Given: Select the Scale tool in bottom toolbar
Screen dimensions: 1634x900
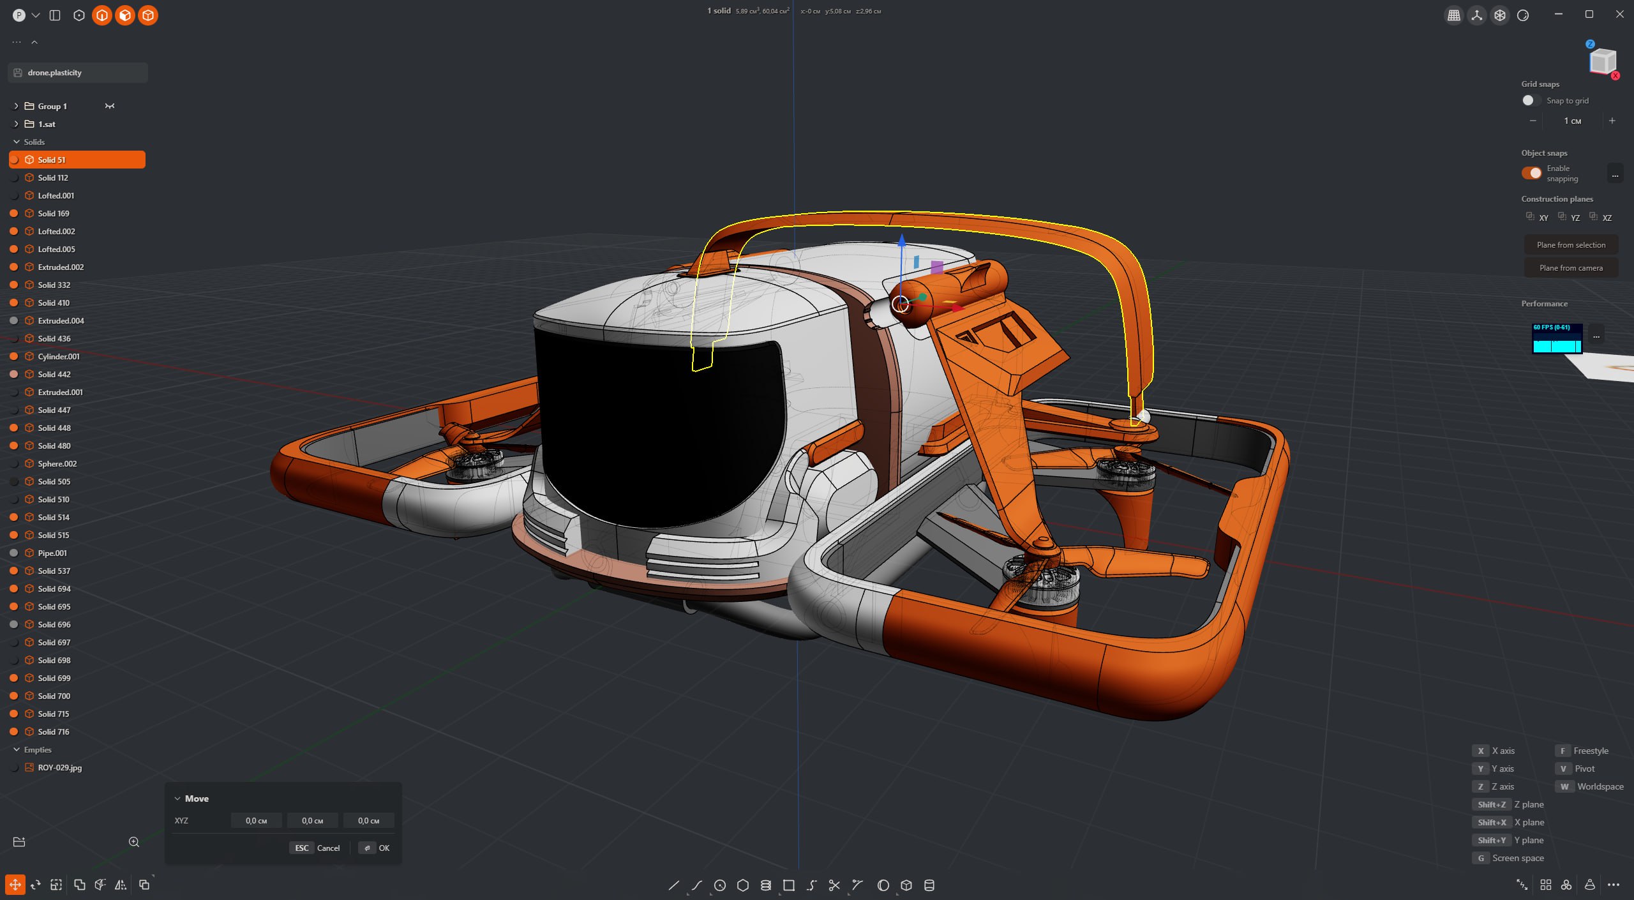Looking at the screenshot, I should click(x=56, y=885).
